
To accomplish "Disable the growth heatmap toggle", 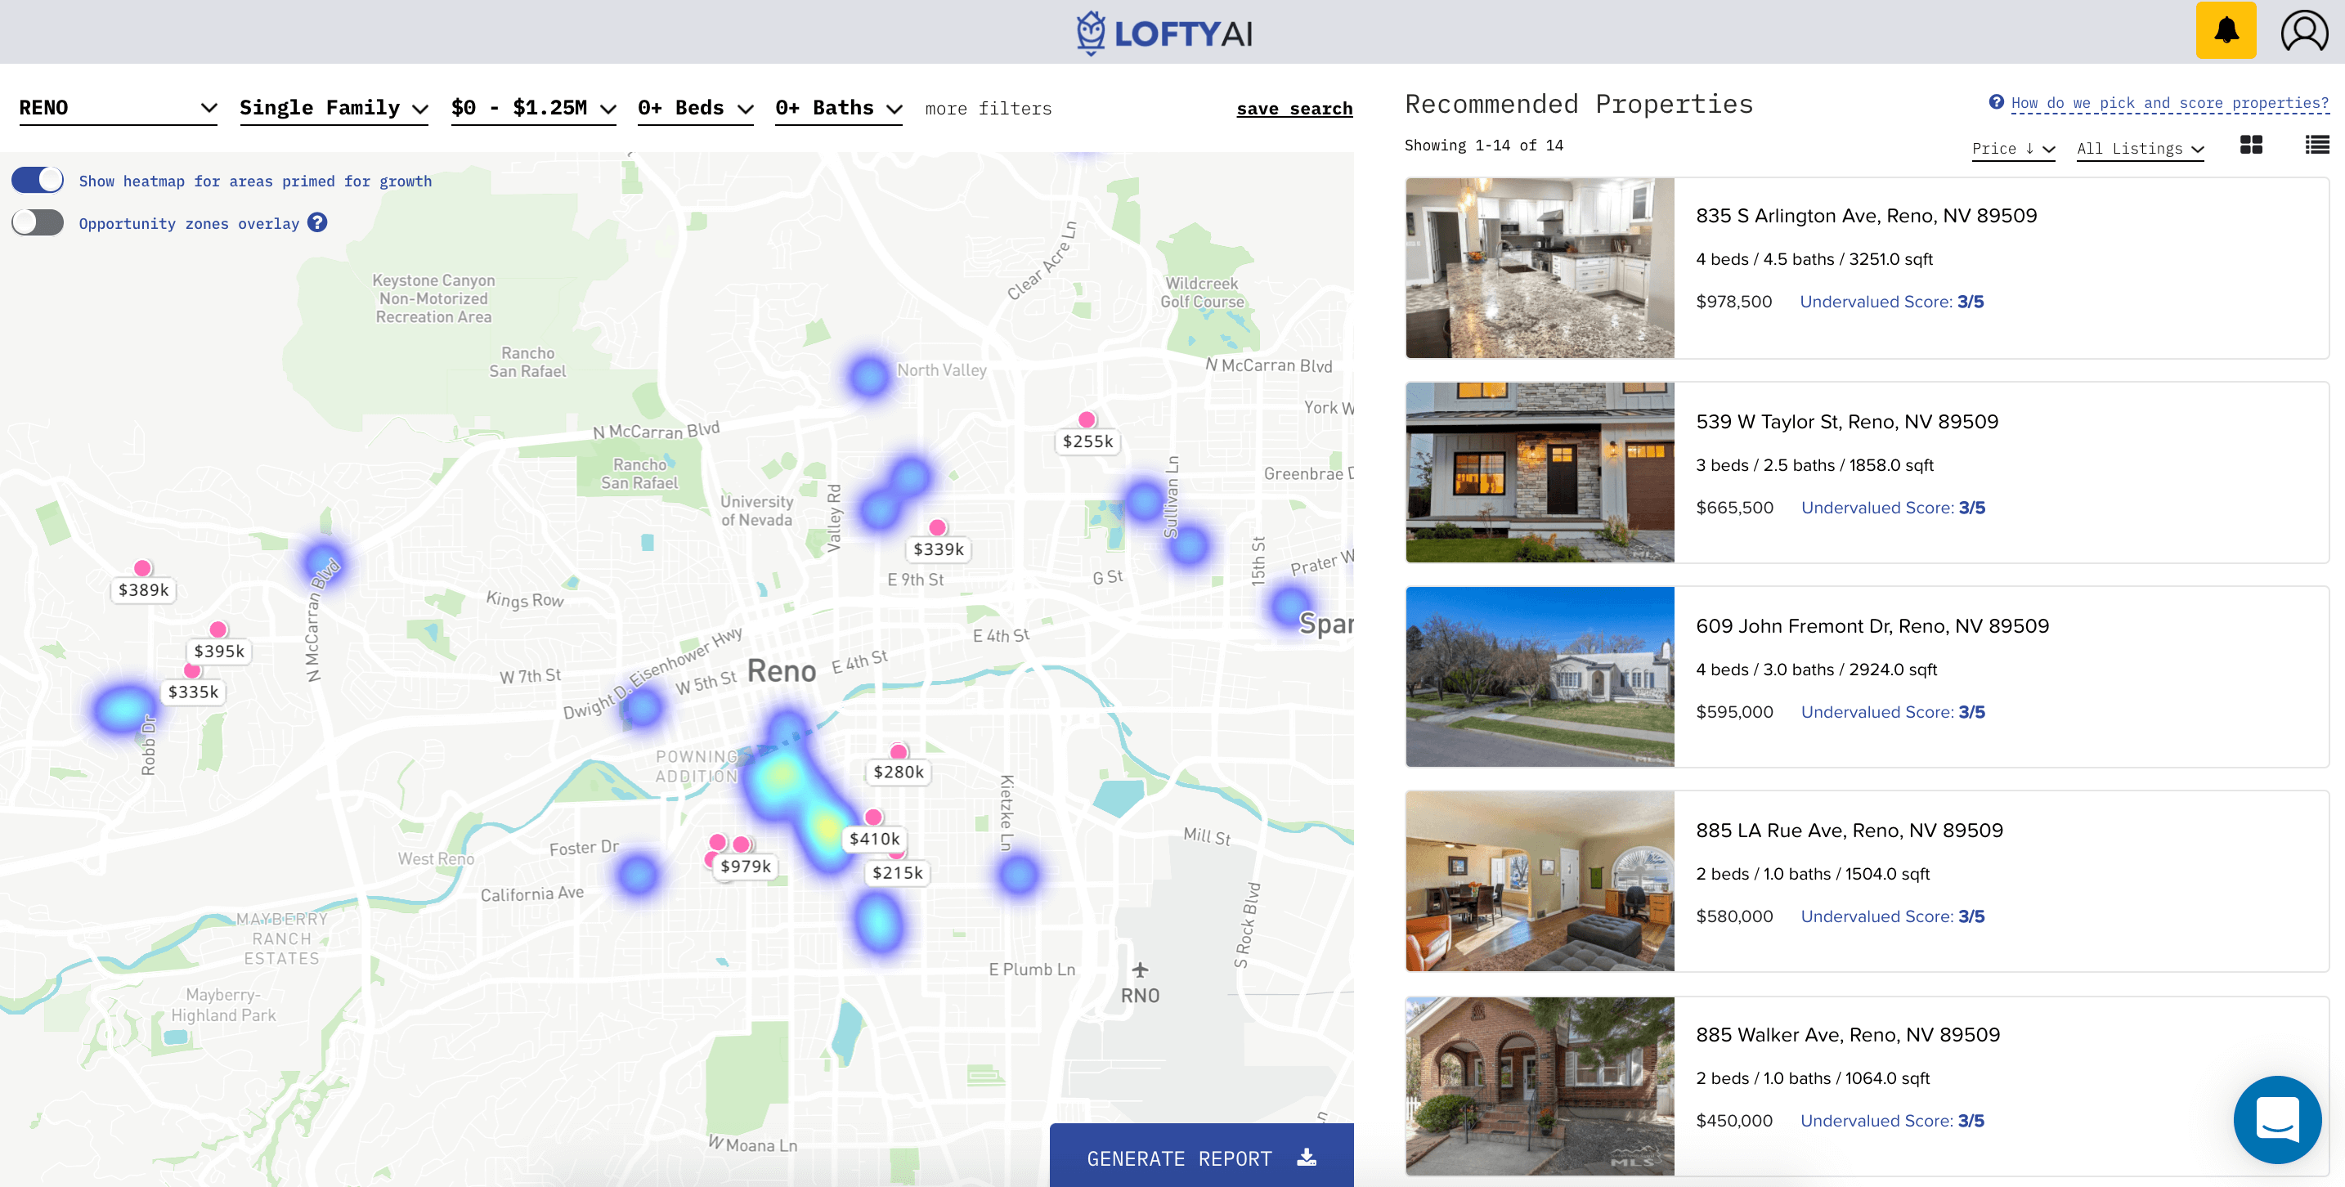I will coord(38,180).
